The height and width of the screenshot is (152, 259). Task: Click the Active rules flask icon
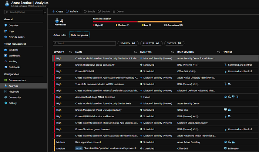point(57,20)
